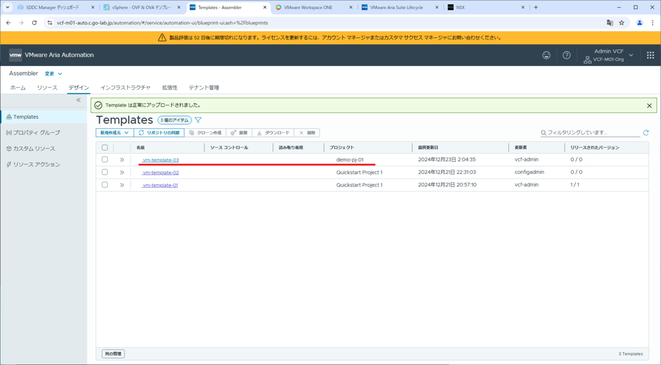Open a new browser tab with plus
This screenshot has height=365, width=661.
pos(535,7)
